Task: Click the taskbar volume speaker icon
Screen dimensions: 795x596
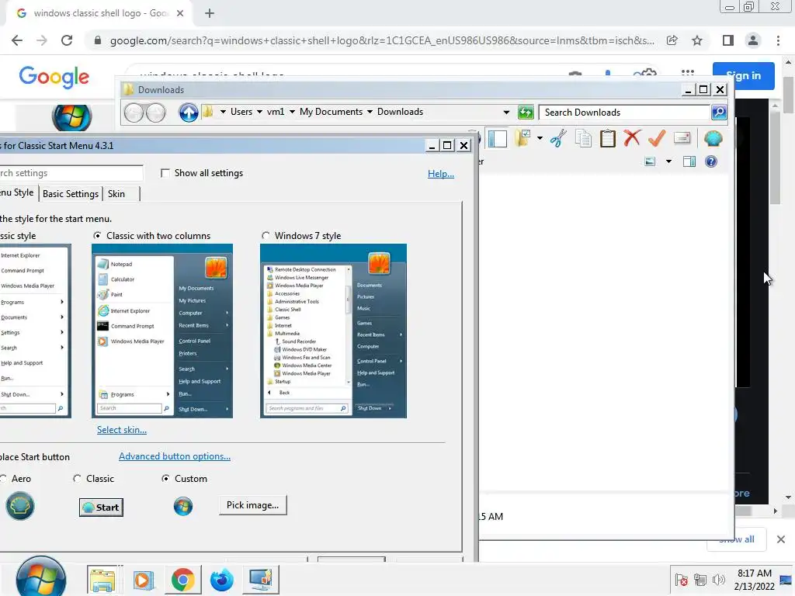Action: [x=718, y=580]
